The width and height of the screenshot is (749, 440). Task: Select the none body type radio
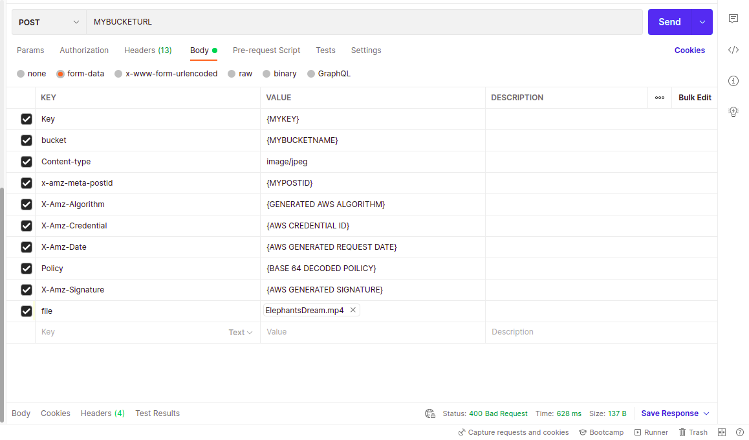(x=21, y=74)
